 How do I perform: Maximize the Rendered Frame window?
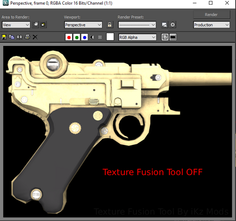211,3
